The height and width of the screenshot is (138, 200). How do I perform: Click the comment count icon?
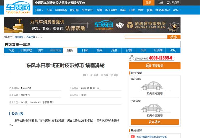pos(84,75)
